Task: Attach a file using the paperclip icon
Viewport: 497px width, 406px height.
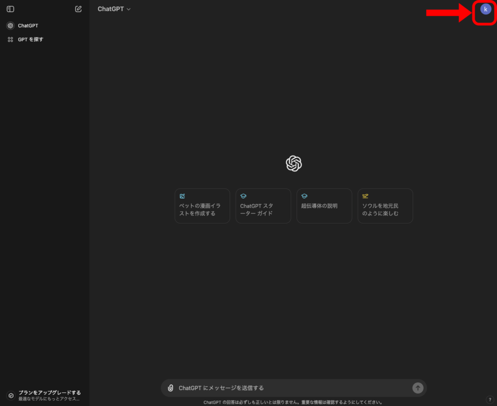Action: point(170,388)
